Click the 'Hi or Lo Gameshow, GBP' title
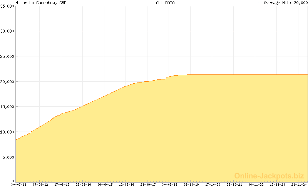This screenshot has height=188, width=308. point(41,3)
